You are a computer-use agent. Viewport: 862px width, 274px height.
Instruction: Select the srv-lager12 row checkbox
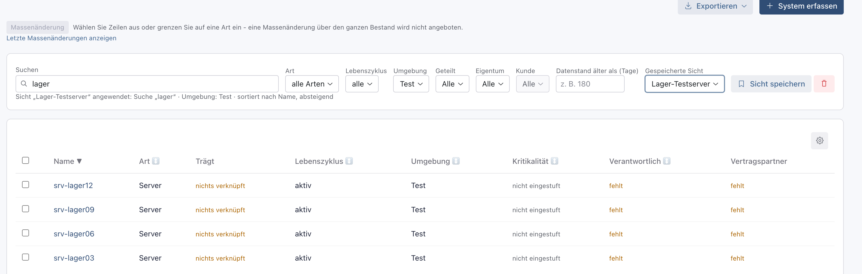[26, 185]
